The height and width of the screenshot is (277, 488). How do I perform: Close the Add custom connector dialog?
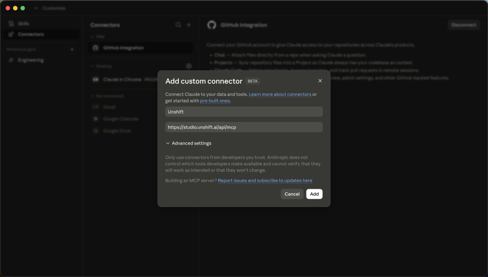(x=320, y=81)
